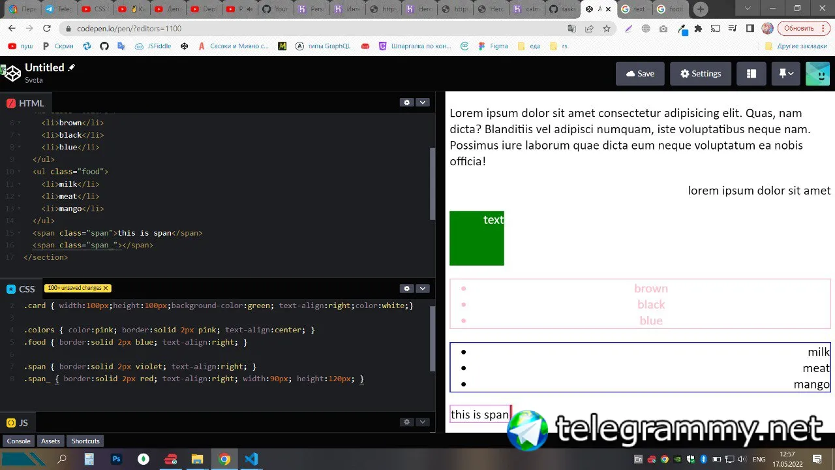Open pen Settings
This screenshot has height=470, width=835.
click(701, 74)
